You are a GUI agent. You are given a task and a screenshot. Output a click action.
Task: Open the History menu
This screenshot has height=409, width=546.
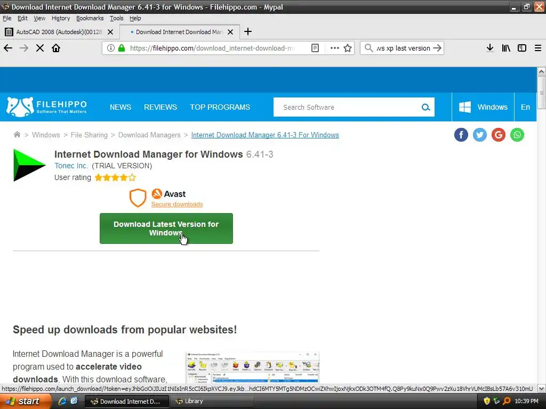click(x=61, y=18)
